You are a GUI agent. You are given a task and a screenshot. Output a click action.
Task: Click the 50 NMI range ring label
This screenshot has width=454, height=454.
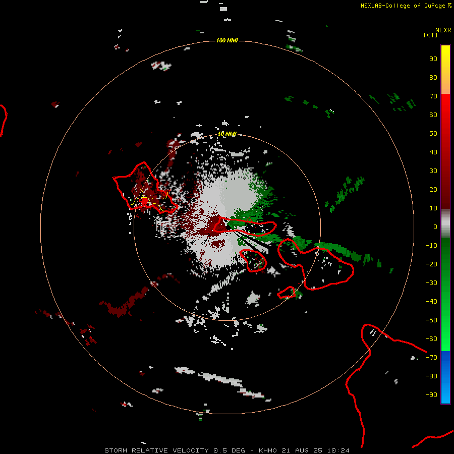pyautogui.click(x=227, y=134)
